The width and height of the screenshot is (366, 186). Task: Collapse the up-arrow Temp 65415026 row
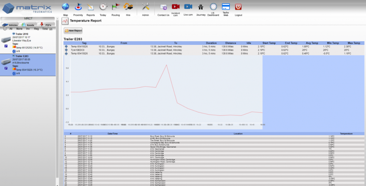point(66,54)
